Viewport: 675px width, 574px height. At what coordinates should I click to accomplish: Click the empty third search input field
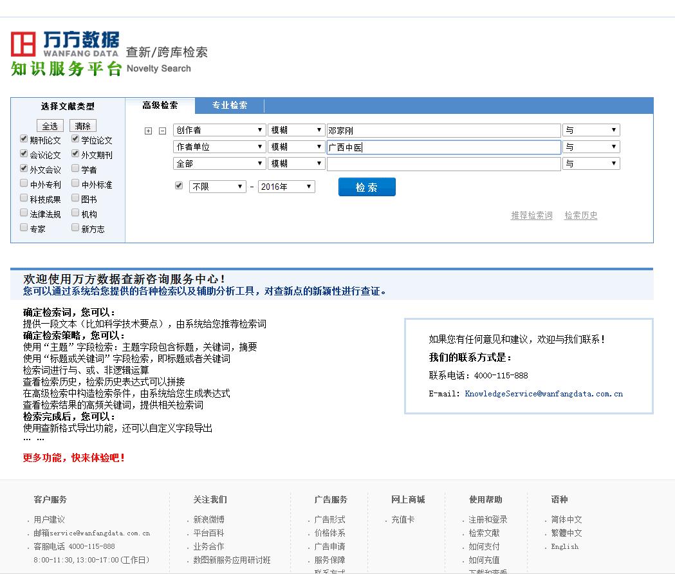pos(443,164)
